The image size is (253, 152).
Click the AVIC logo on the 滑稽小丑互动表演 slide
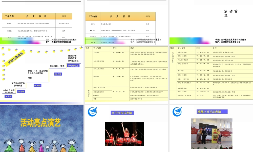(x=177, y=112)
